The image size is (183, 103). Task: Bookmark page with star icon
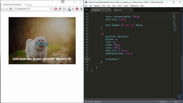pyautogui.click(x=51, y=9)
